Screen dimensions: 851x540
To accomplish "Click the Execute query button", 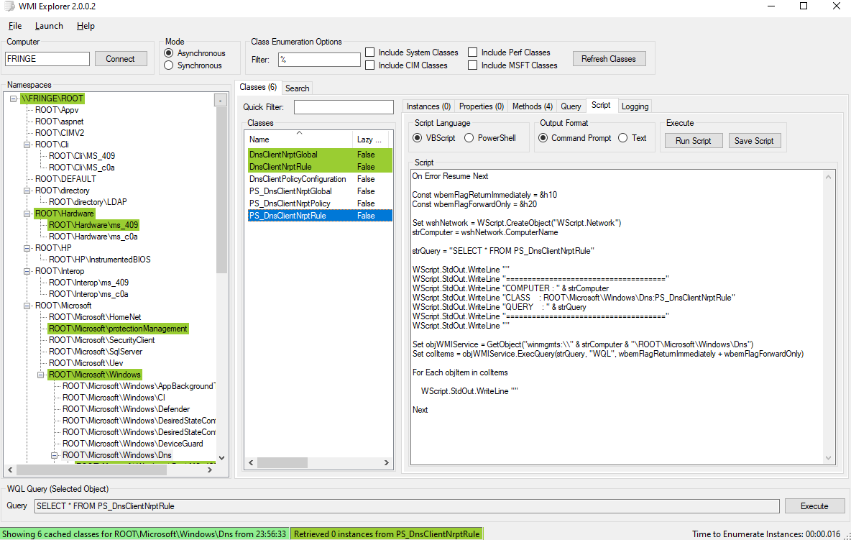I will pos(814,505).
